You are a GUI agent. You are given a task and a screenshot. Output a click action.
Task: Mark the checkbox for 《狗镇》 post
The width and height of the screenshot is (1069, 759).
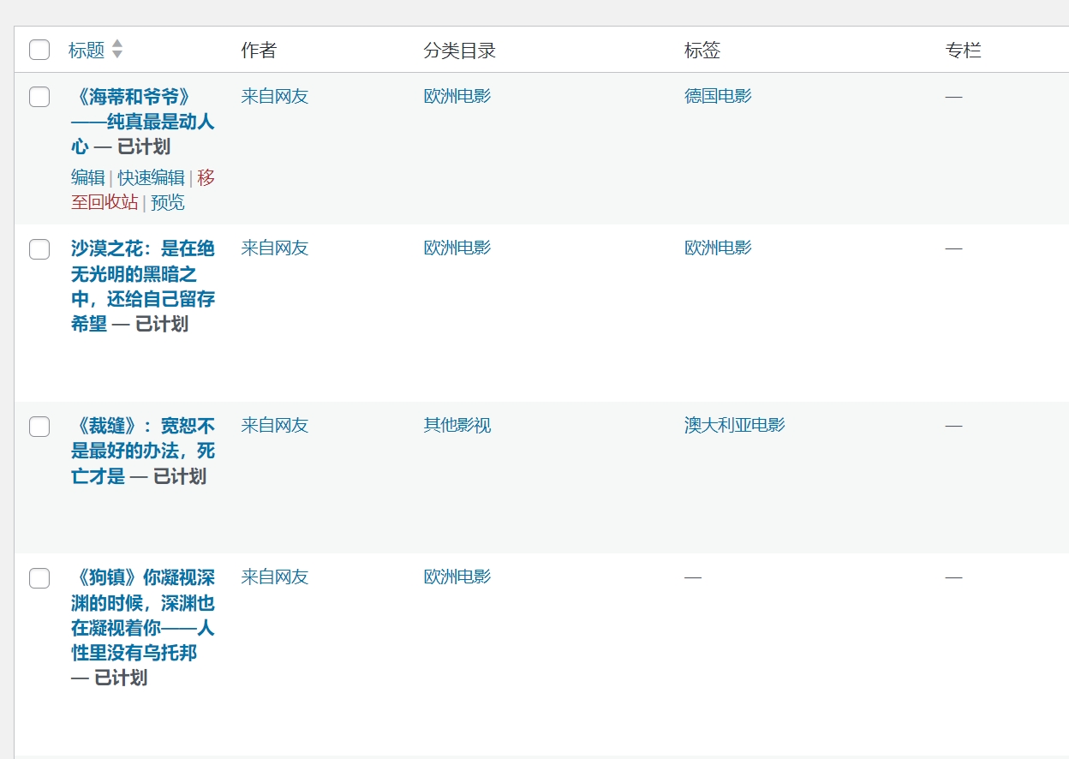pyautogui.click(x=39, y=578)
